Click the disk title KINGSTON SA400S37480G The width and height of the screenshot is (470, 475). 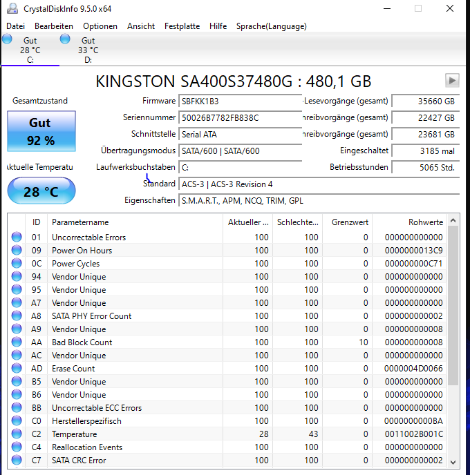(233, 81)
